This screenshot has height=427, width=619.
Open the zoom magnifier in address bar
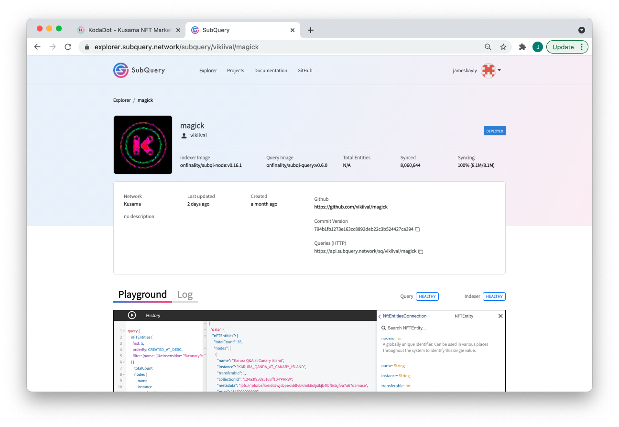488,47
